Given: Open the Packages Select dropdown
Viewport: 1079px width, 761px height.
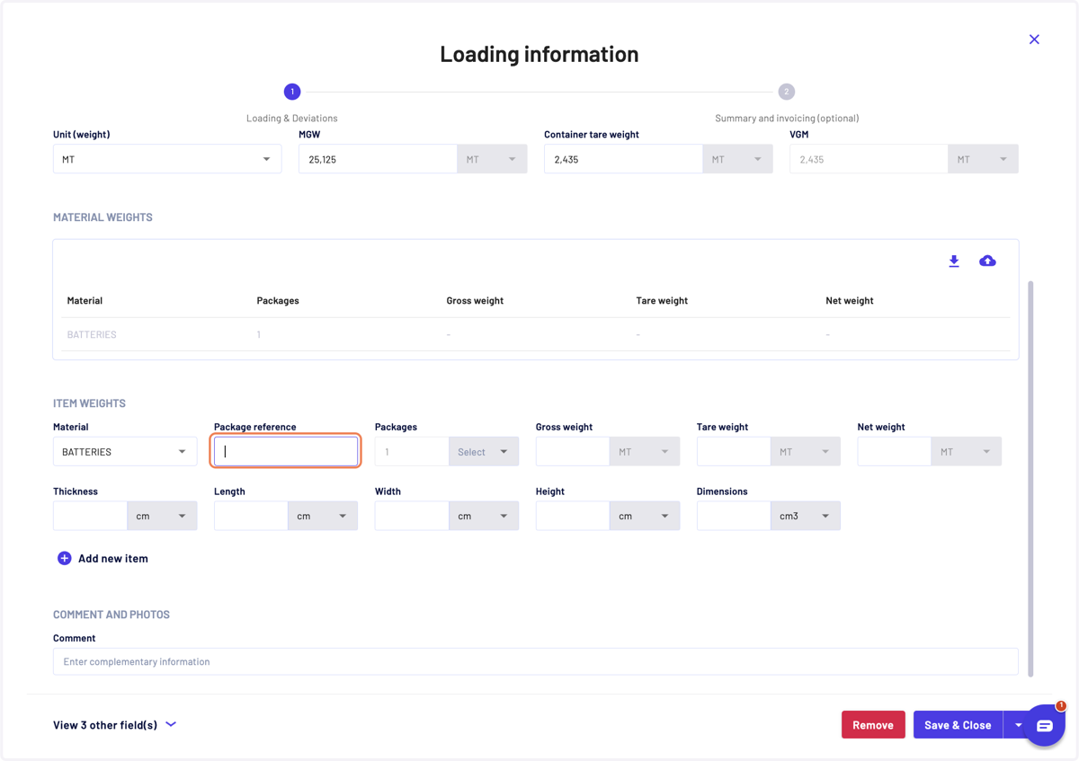Looking at the screenshot, I should [484, 452].
